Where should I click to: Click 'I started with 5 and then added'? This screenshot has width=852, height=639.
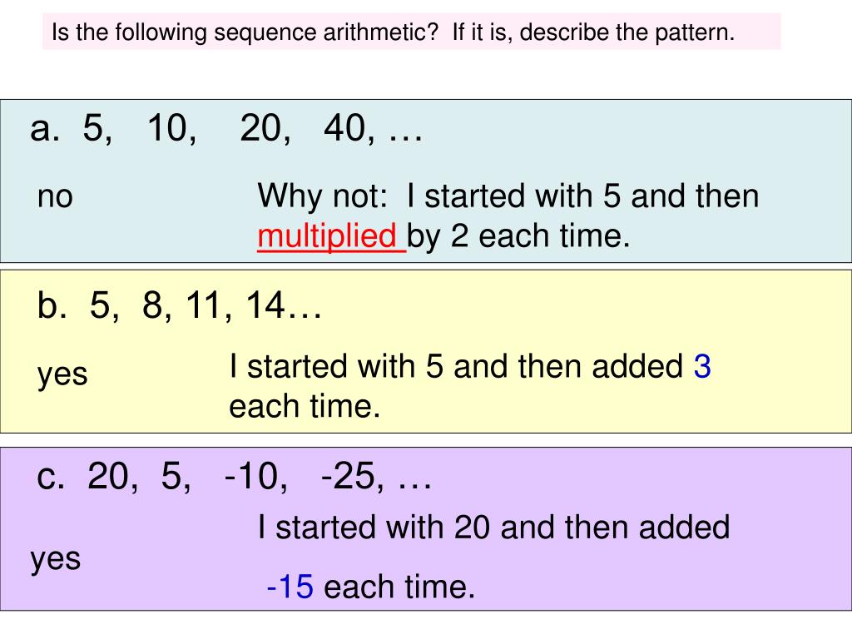coord(456,366)
